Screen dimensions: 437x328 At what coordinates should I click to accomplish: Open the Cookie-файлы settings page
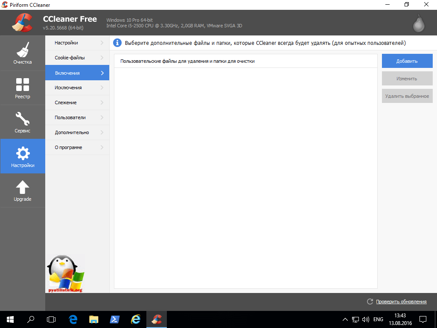click(x=77, y=58)
